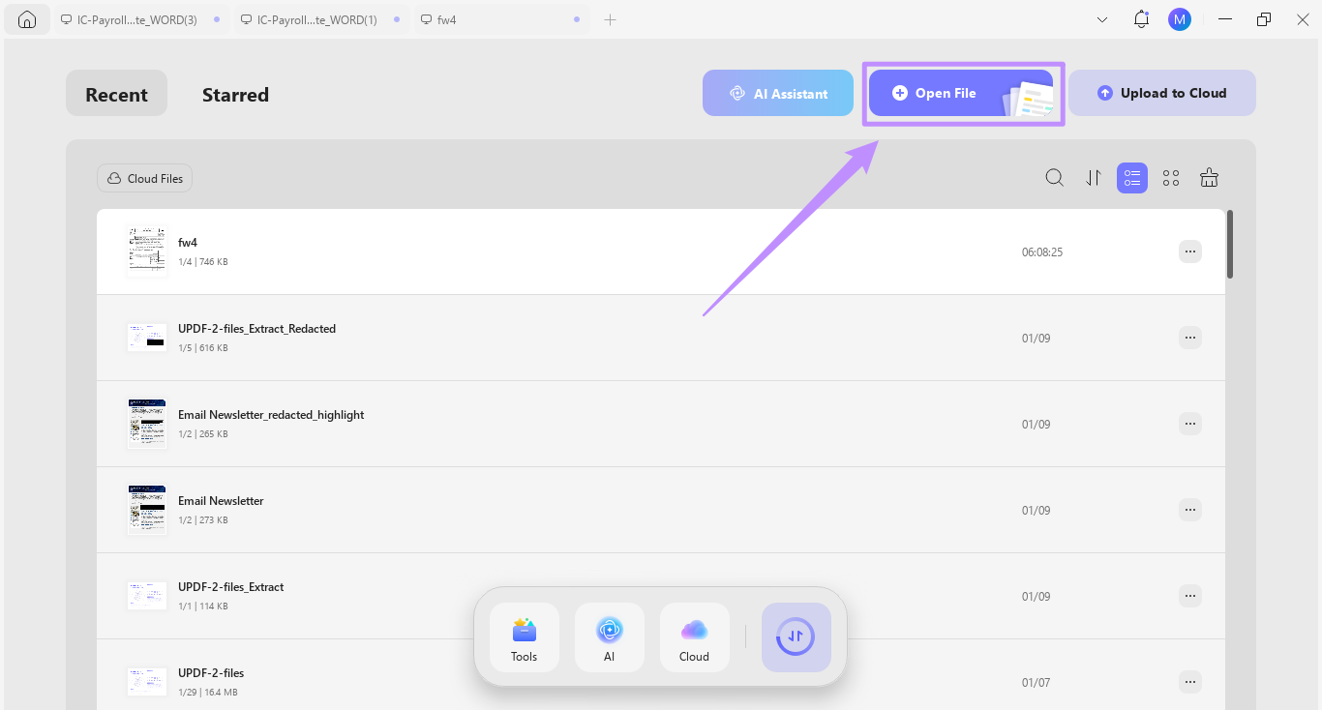Open Tools in the floating dock
The height and width of the screenshot is (710, 1322).
pos(525,637)
